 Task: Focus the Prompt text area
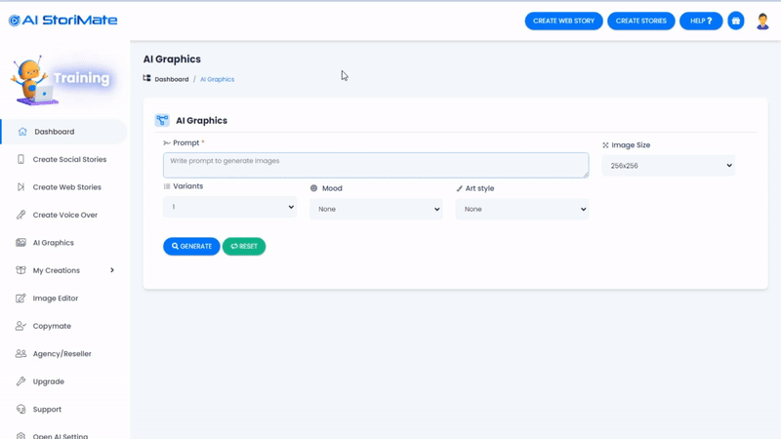click(376, 165)
